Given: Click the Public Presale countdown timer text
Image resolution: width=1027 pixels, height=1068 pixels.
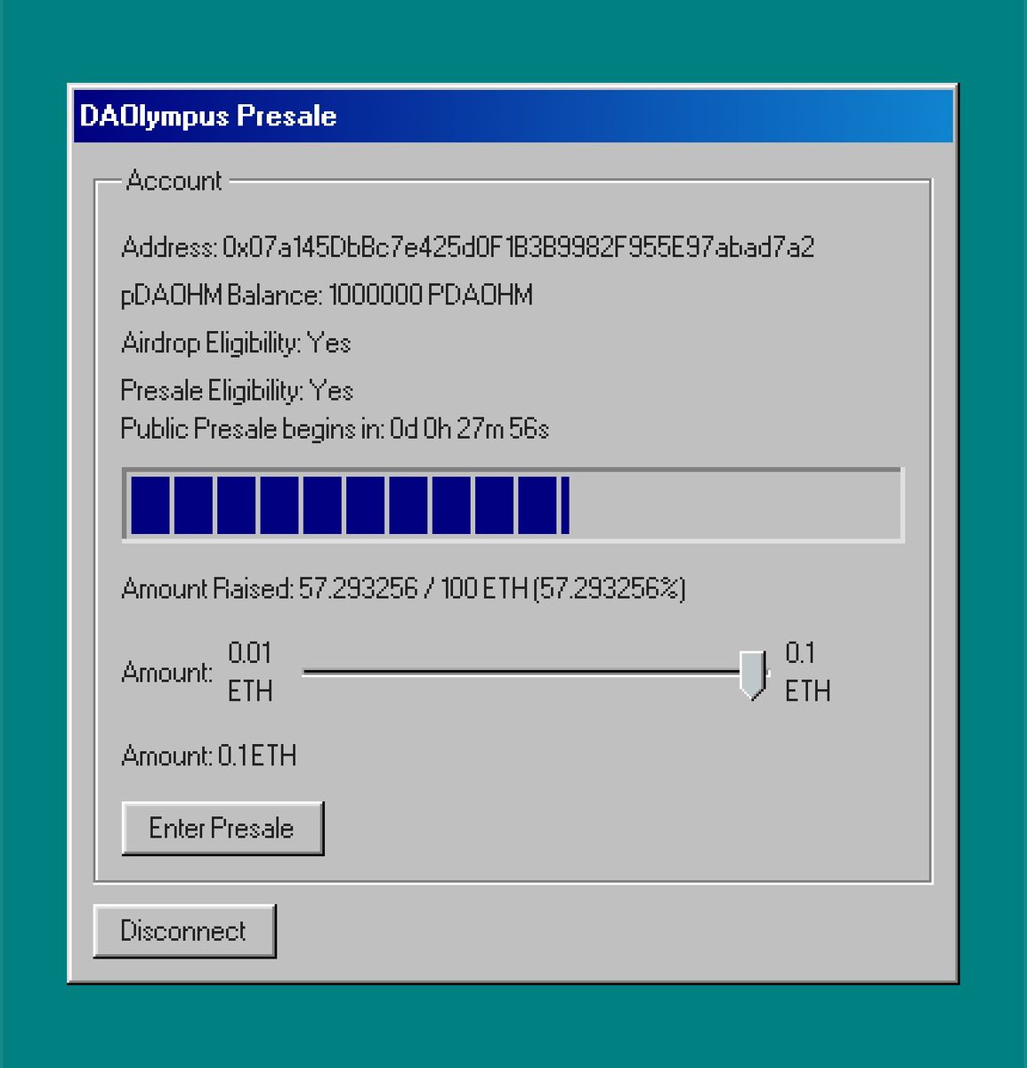Looking at the screenshot, I should [x=335, y=429].
